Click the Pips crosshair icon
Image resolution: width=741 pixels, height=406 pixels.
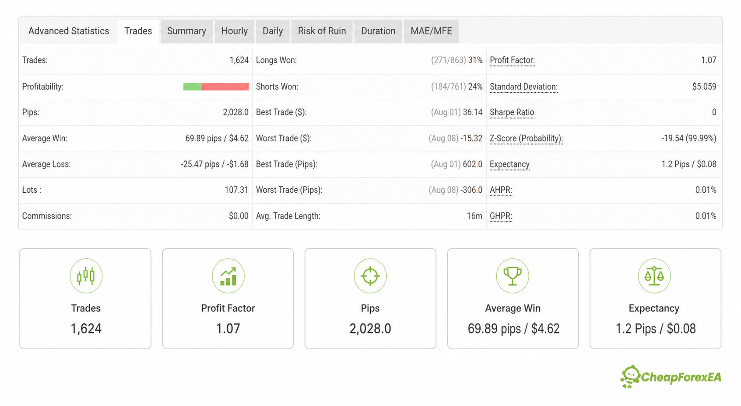370,276
